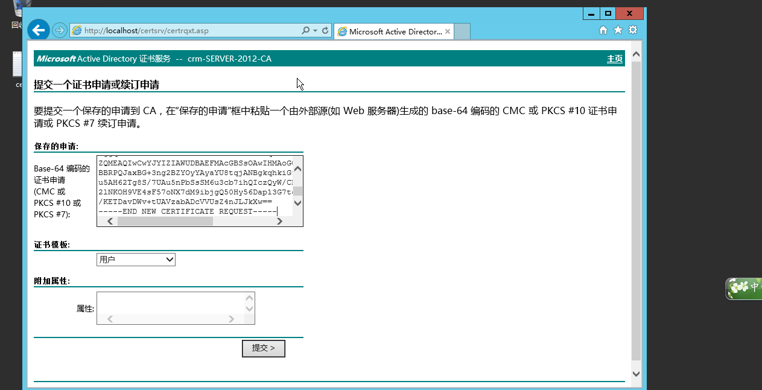Click the attributes box scroll-up arrow
This screenshot has height=390, width=762.
click(x=249, y=298)
